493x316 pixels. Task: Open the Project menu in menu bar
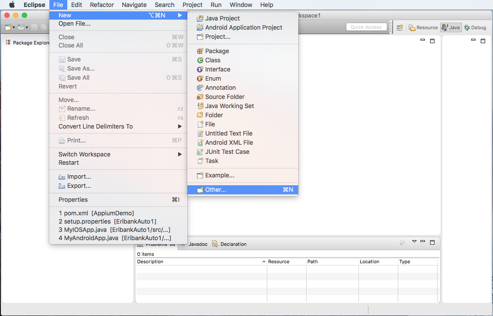pos(193,5)
